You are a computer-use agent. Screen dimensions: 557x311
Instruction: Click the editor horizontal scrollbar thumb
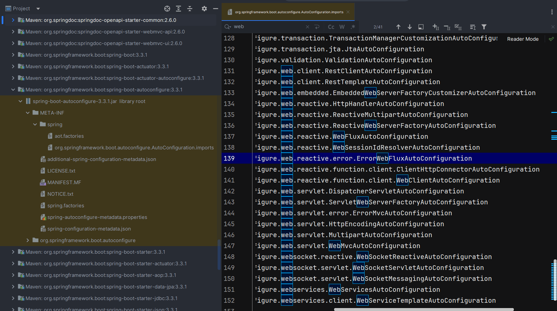tap(424, 309)
